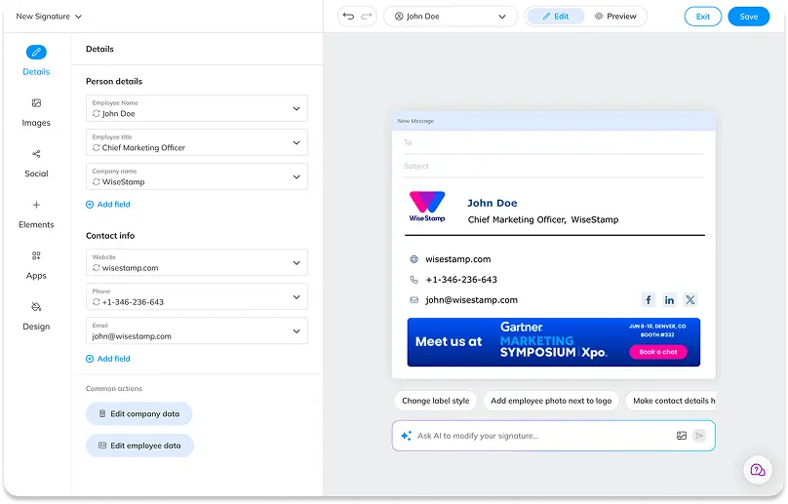Click the Subject field in the New Message preview
The height and width of the screenshot is (504, 788).
click(x=553, y=167)
